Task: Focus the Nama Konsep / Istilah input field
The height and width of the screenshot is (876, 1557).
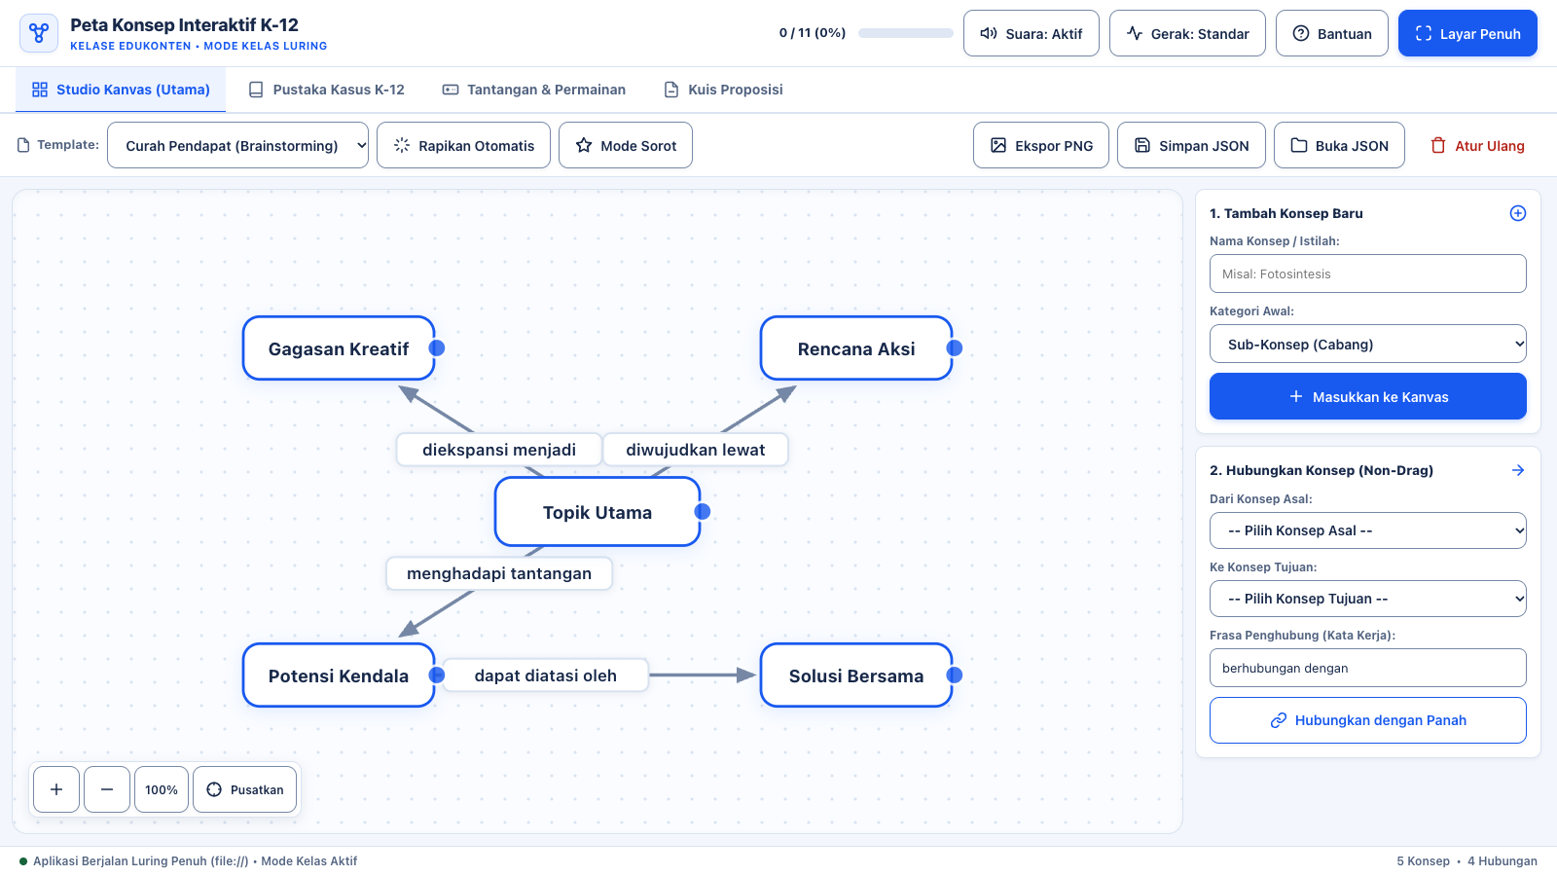Action: [1368, 274]
